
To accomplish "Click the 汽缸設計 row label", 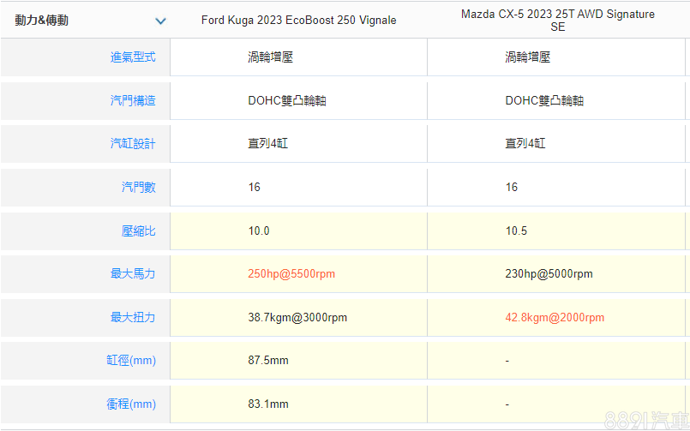I will 133,144.
